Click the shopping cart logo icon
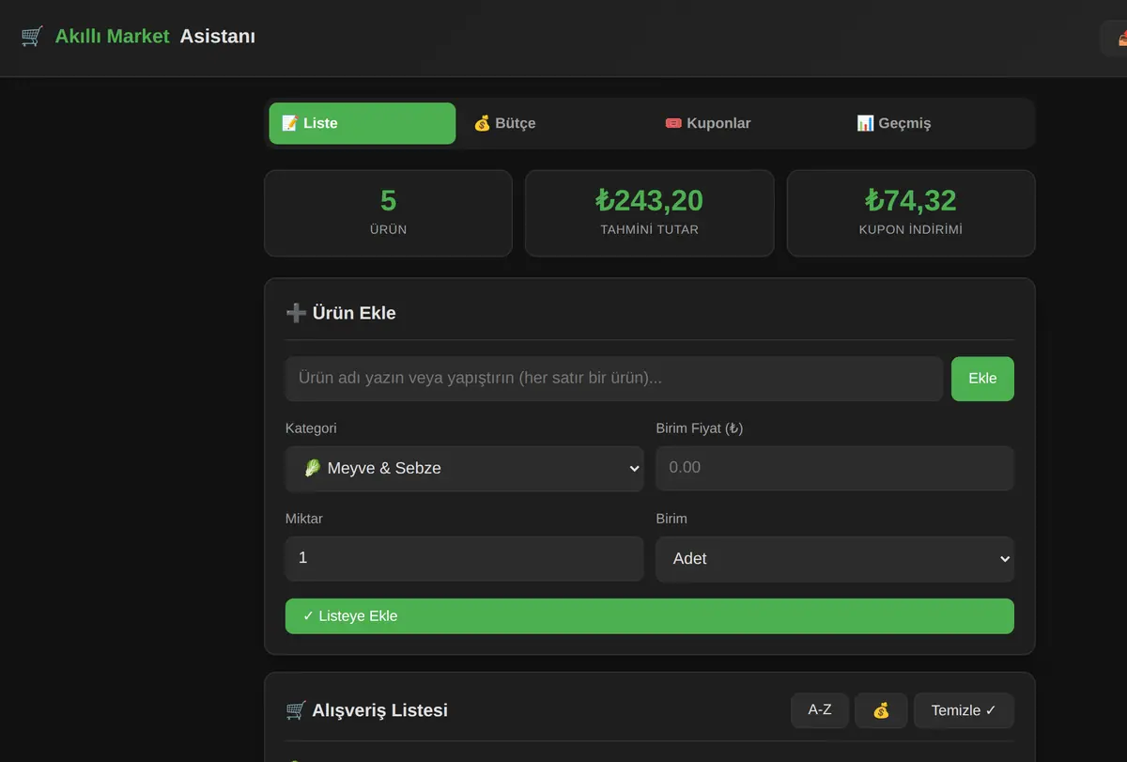1127x762 pixels. click(32, 37)
